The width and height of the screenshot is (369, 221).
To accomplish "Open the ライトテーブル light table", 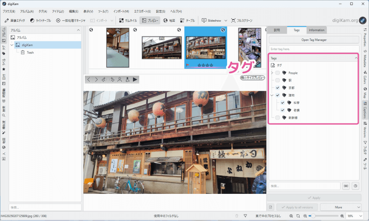I will click(x=41, y=20).
